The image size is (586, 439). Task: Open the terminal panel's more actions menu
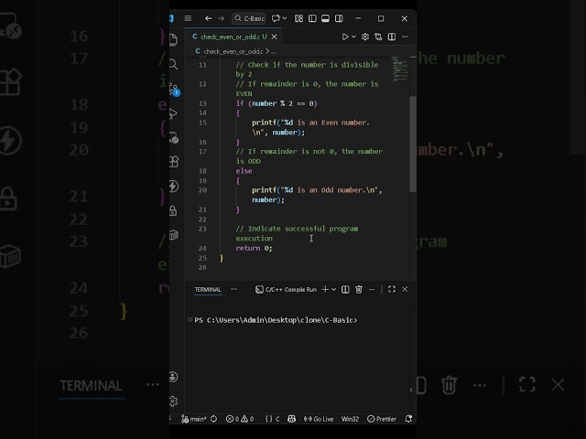pos(372,289)
